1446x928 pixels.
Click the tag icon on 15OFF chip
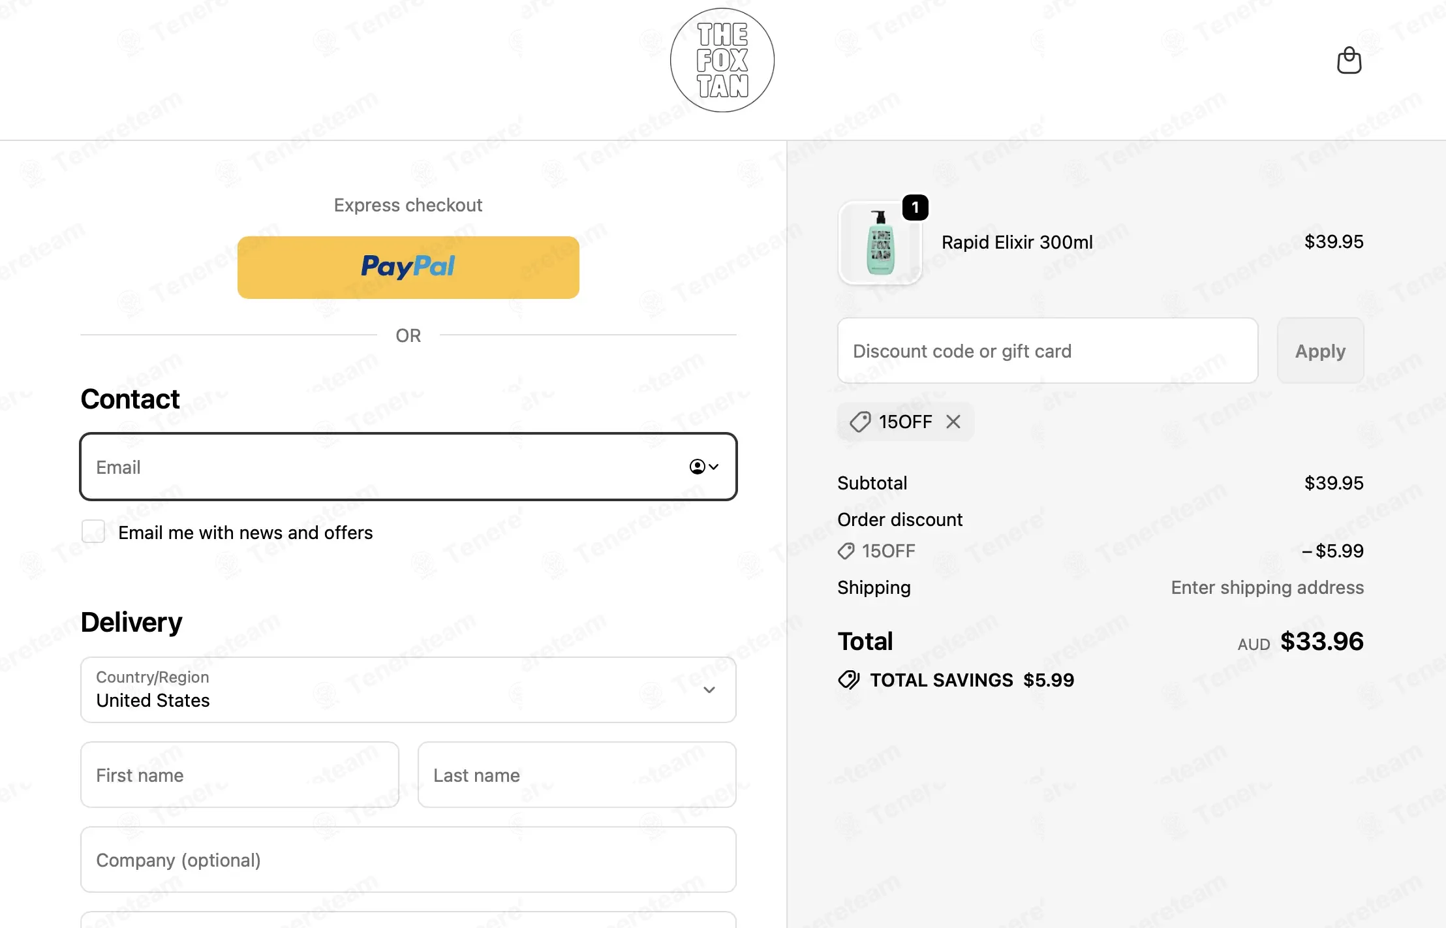click(x=860, y=422)
